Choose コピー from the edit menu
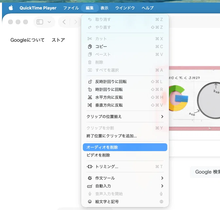 125,46
